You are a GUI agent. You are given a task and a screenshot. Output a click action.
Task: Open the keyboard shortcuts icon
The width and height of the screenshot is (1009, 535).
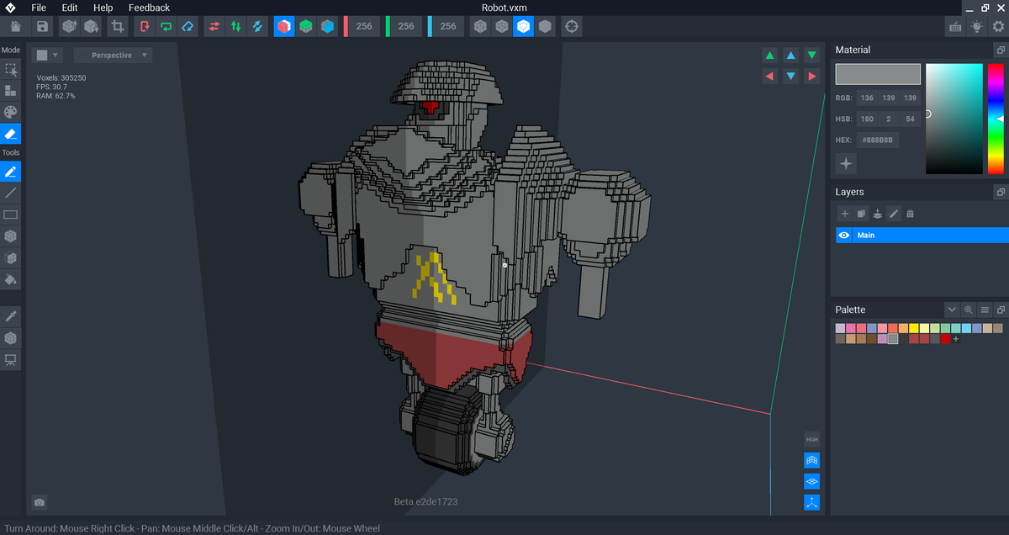coord(955,26)
